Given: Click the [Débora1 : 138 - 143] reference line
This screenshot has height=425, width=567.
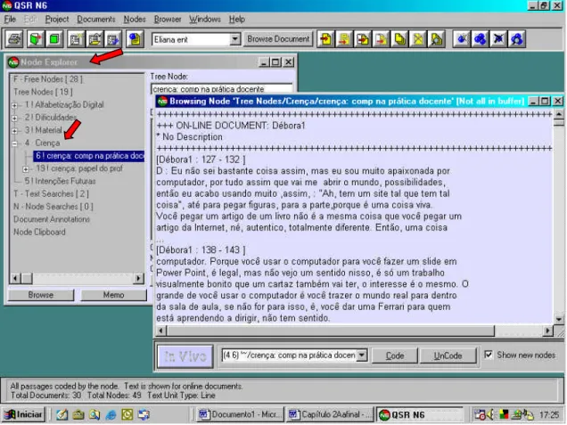Looking at the screenshot, I should tap(201, 249).
